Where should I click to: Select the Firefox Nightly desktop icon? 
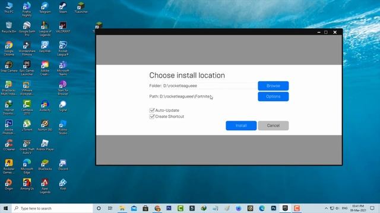(x=27, y=9)
